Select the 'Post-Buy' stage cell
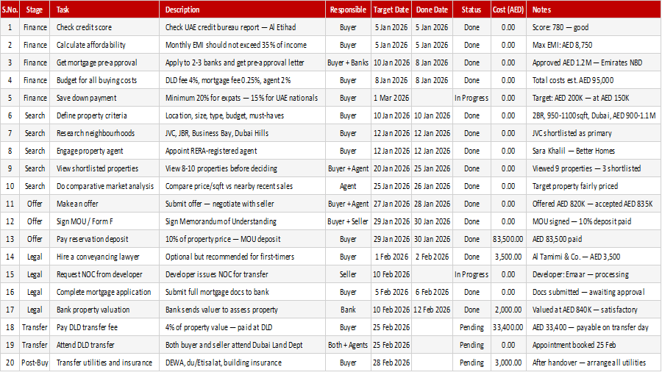Viewport: 662px width, 389px height. coord(35,363)
